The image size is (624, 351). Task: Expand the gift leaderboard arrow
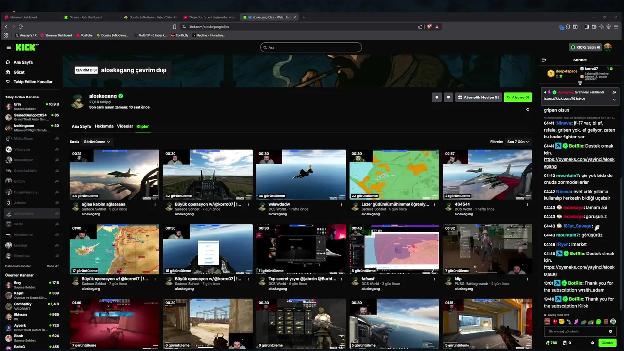tap(580, 83)
